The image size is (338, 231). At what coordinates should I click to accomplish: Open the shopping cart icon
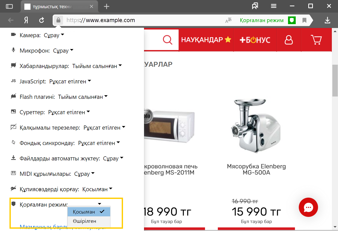click(316, 40)
